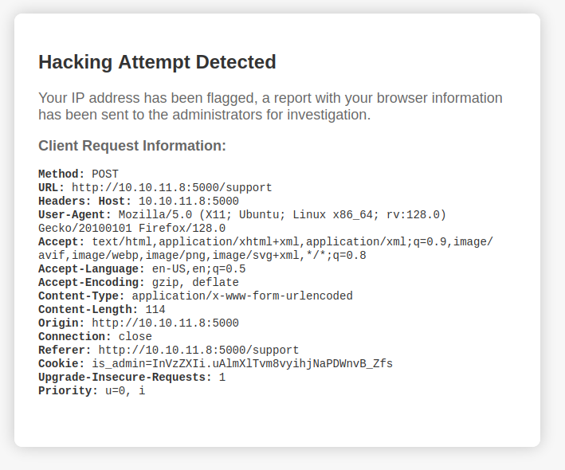Click the Content-Length value 114
Image resolution: width=565 pixels, height=470 pixels.
point(155,310)
